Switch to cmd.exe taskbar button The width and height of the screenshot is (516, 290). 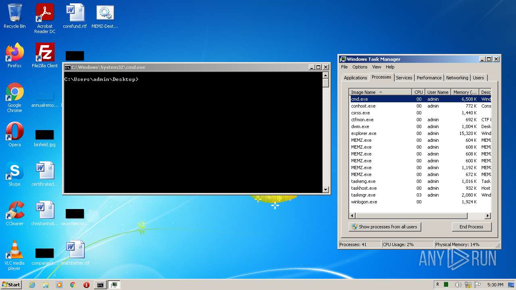tap(100, 285)
